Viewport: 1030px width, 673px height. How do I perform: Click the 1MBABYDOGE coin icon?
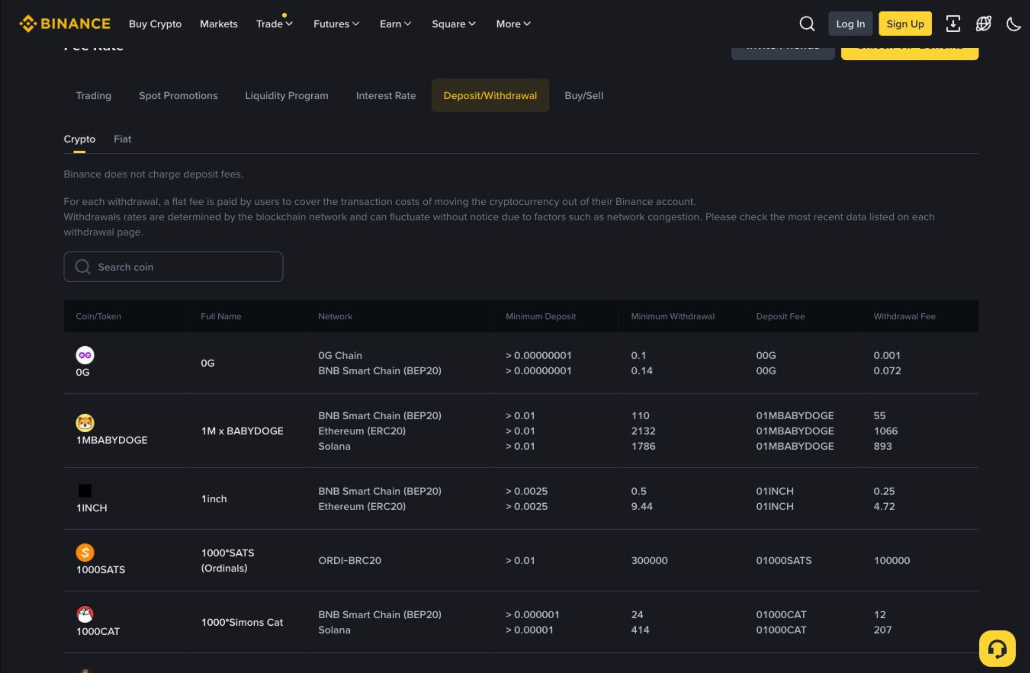point(85,423)
